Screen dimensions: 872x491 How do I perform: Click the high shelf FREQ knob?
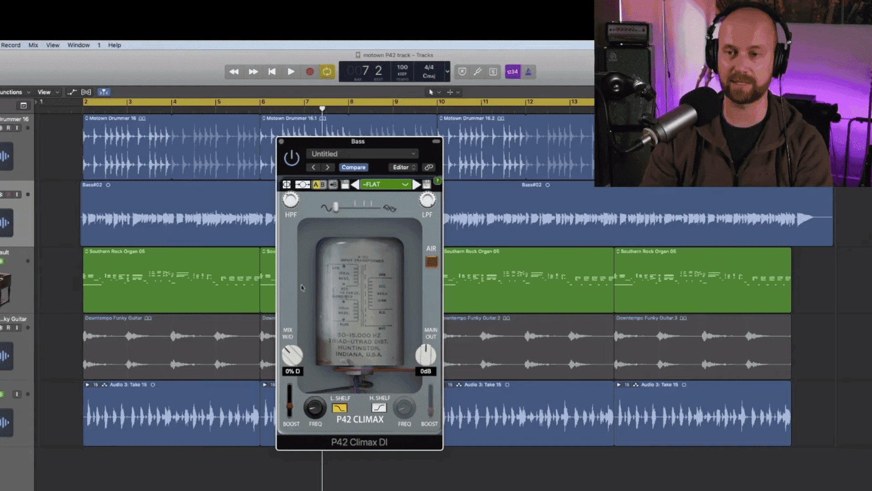(404, 408)
